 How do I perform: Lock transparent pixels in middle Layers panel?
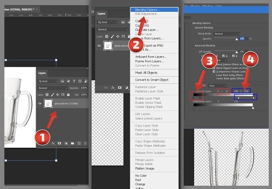pyautogui.click(x=107, y=36)
